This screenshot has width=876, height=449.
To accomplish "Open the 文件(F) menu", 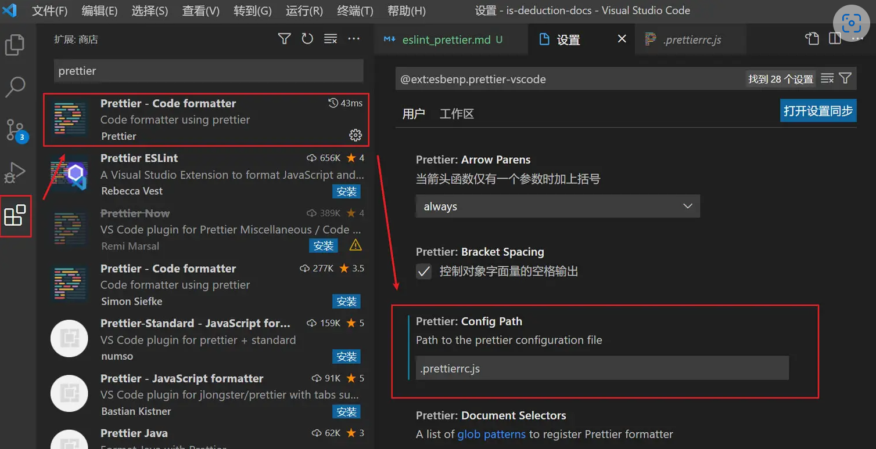I will 49,10.
